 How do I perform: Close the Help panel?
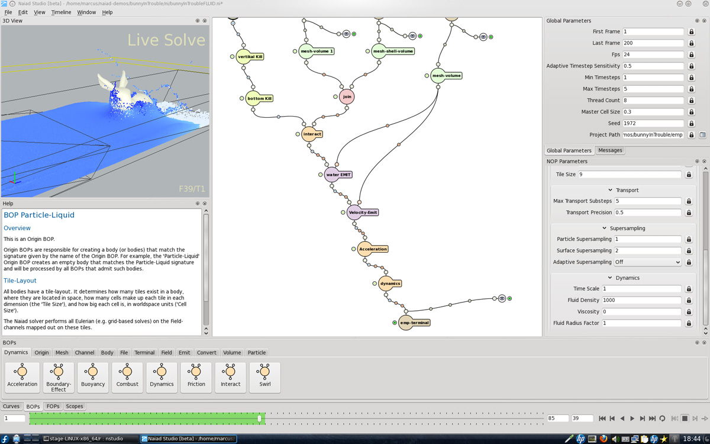(205, 204)
